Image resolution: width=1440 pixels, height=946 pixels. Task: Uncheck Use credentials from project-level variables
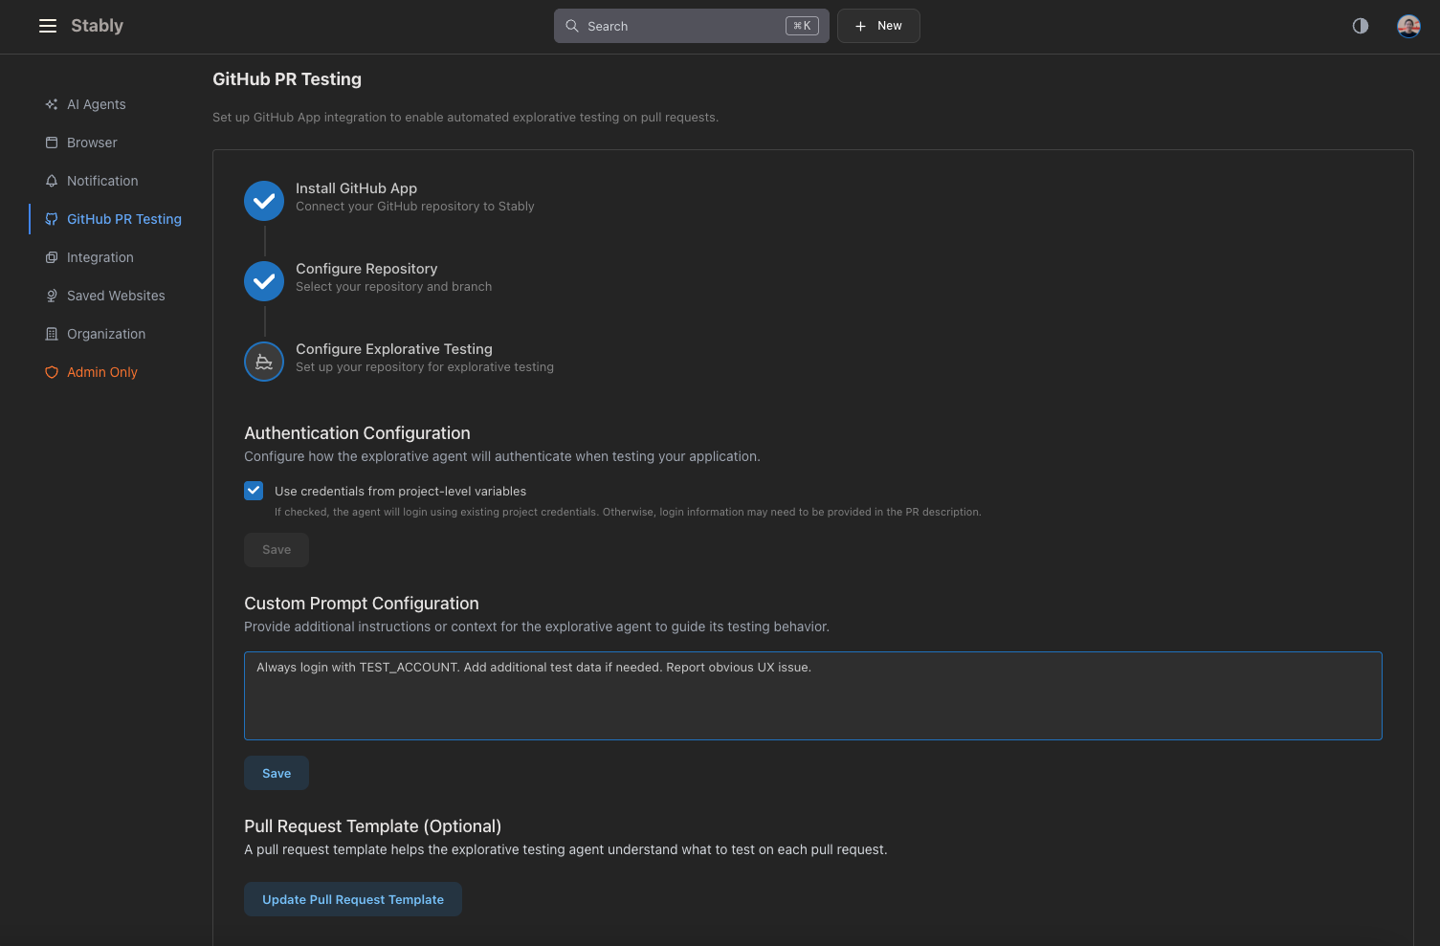coord(254,491)
